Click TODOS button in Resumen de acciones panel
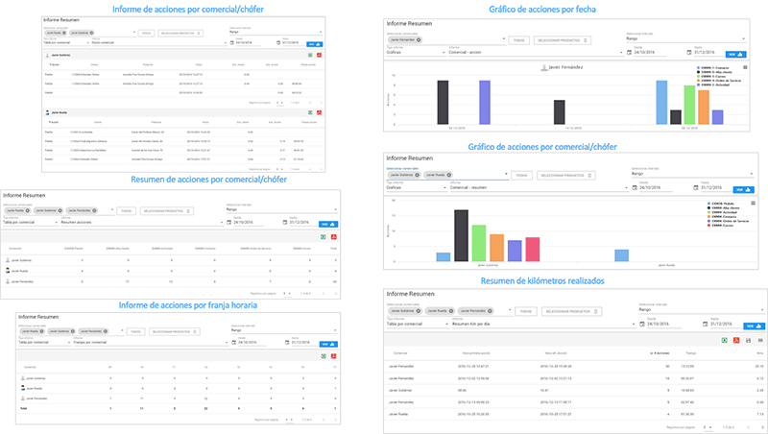The image size is (768, 434). pos(126,211)
